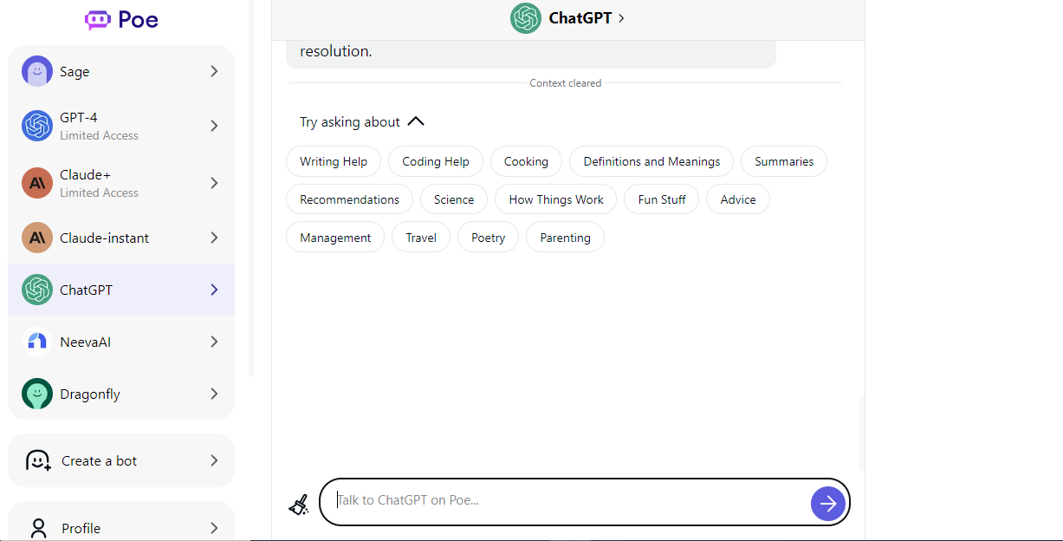1063x541 pixels.
Task: Click the Sage bot avatar
Action: click(x=37, y=71)
